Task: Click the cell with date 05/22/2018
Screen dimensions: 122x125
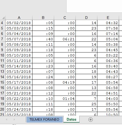Action: pos(19,98)
